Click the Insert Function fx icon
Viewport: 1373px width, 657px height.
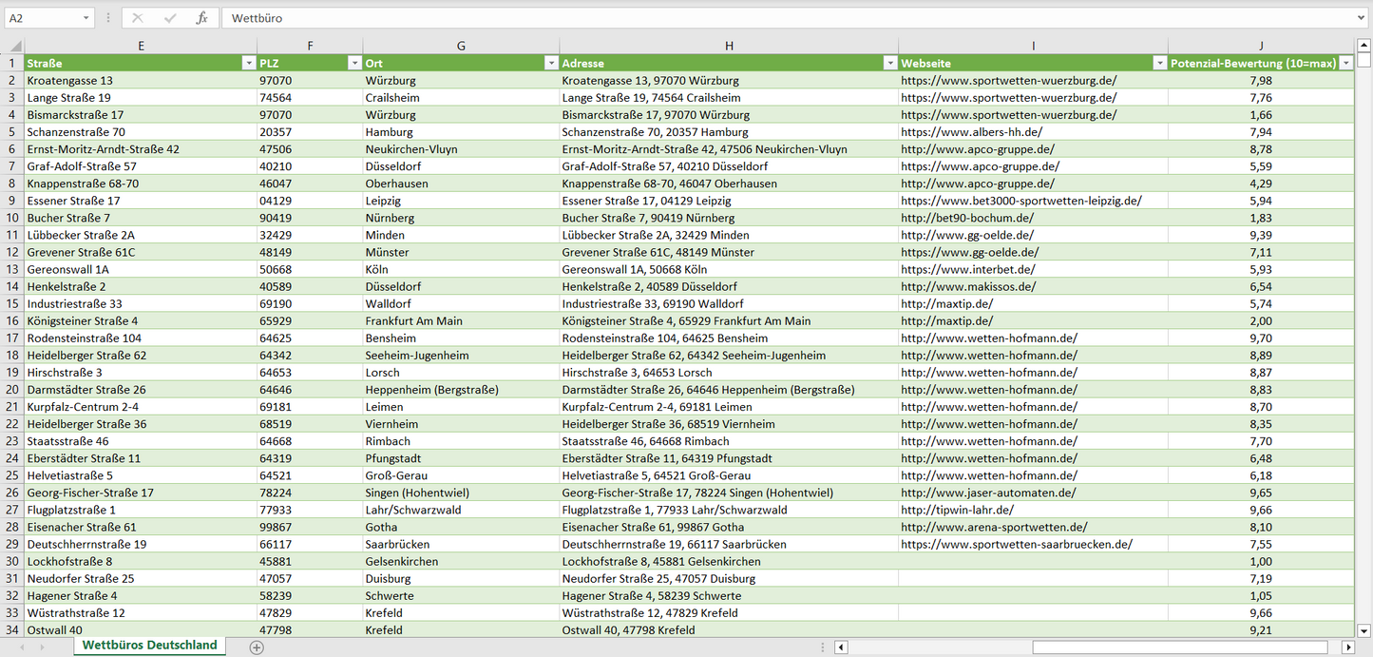pyautogui.click(x=201, y=18)
